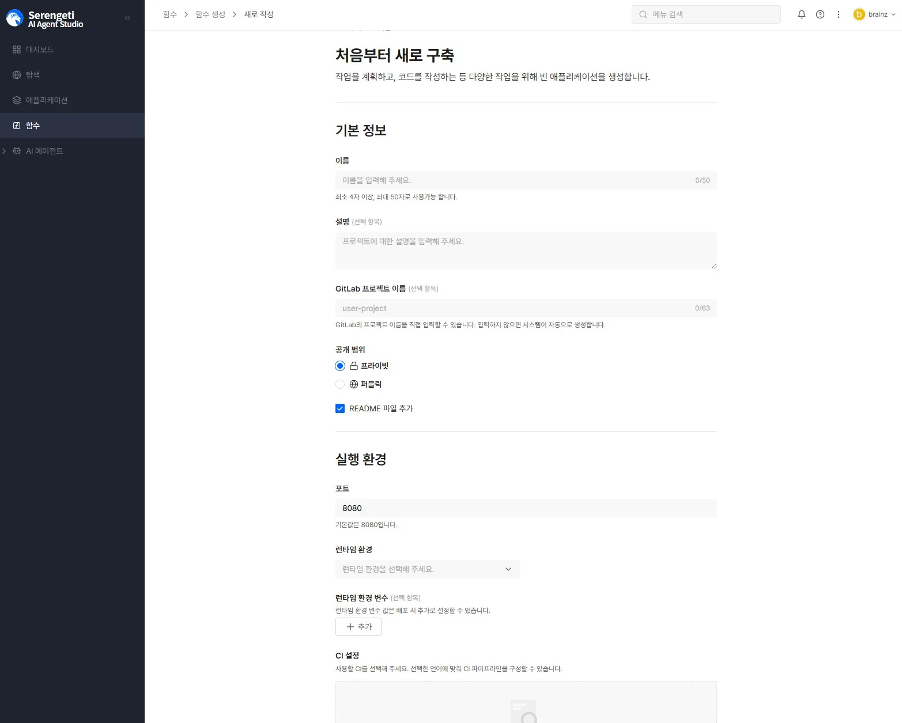Uncheck the README 파일 추가 checkbox
The image size is (902, 723).
[x=340, y=408]
